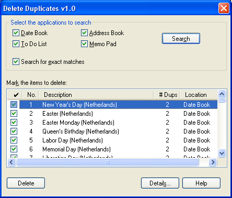232x198 pixels.
Task: Uncheck the Address Book checkbox
Action: tap(84, 33)
